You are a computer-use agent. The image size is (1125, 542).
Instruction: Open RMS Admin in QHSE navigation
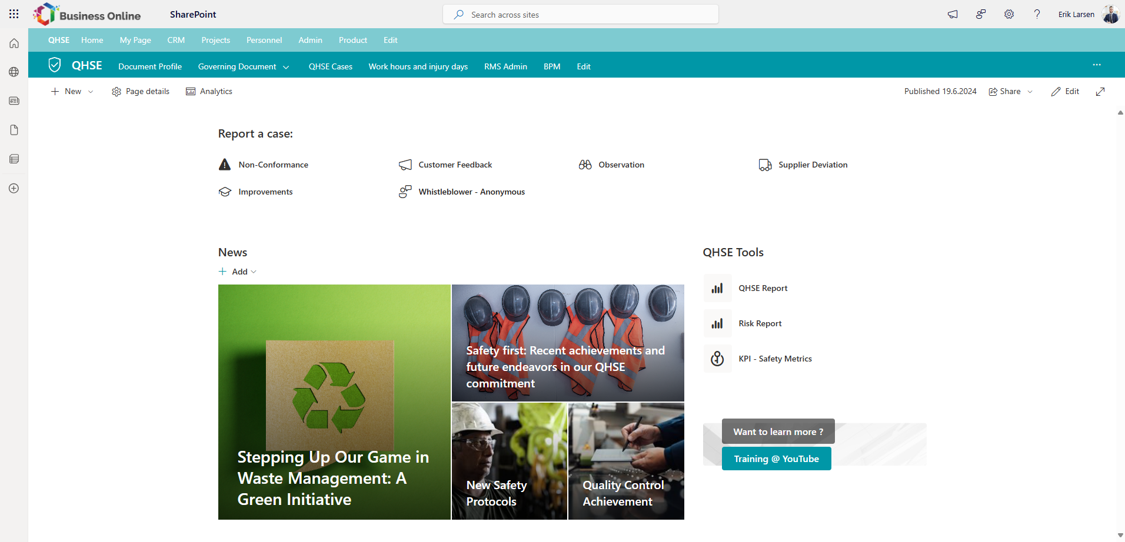pyautogui.click(x=505, y=66)
